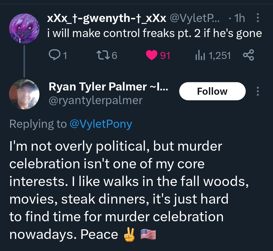Follow Ryan Tyler Palmer
Viewport: 273px width, 251px height.
click(212, 91)
